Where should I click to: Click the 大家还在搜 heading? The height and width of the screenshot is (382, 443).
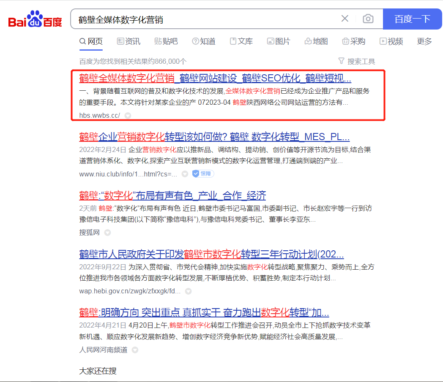[x=98, y=371]
